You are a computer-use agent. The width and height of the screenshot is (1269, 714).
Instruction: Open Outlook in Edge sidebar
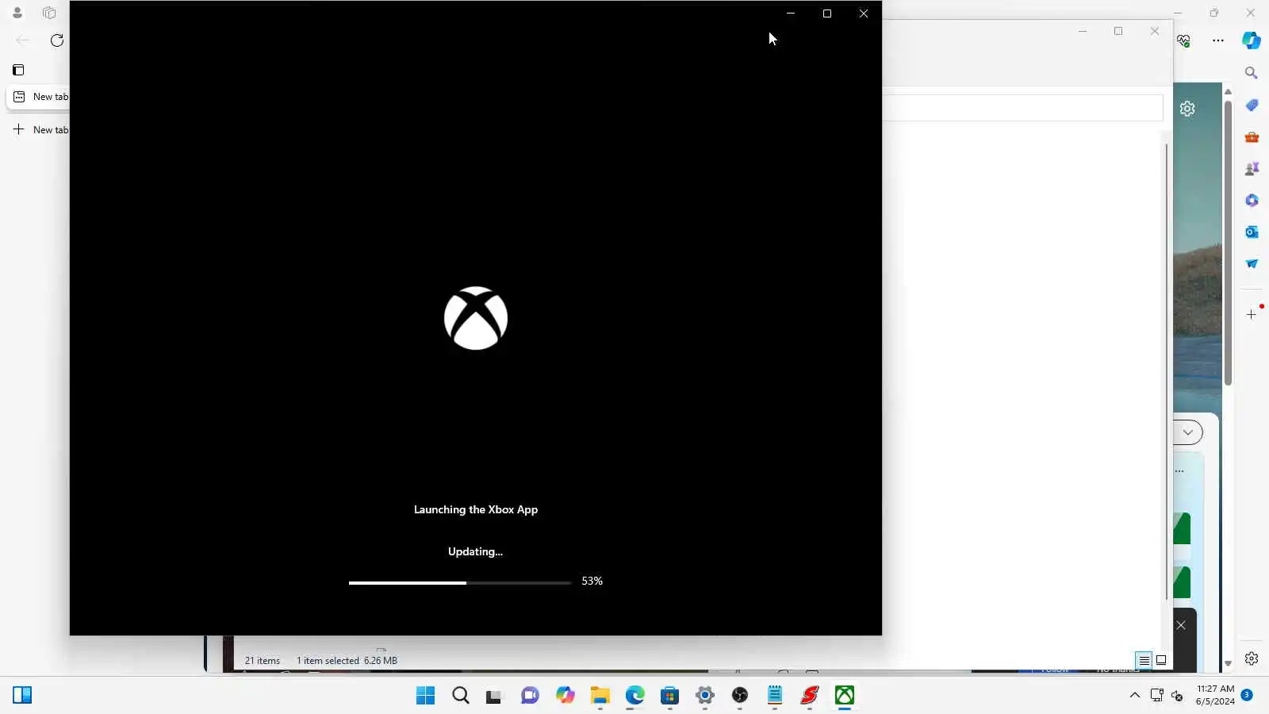(x=1252, y=232)
